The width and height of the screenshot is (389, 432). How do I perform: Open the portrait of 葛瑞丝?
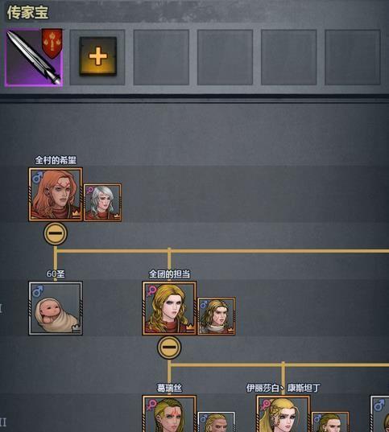tap(169, 413)
